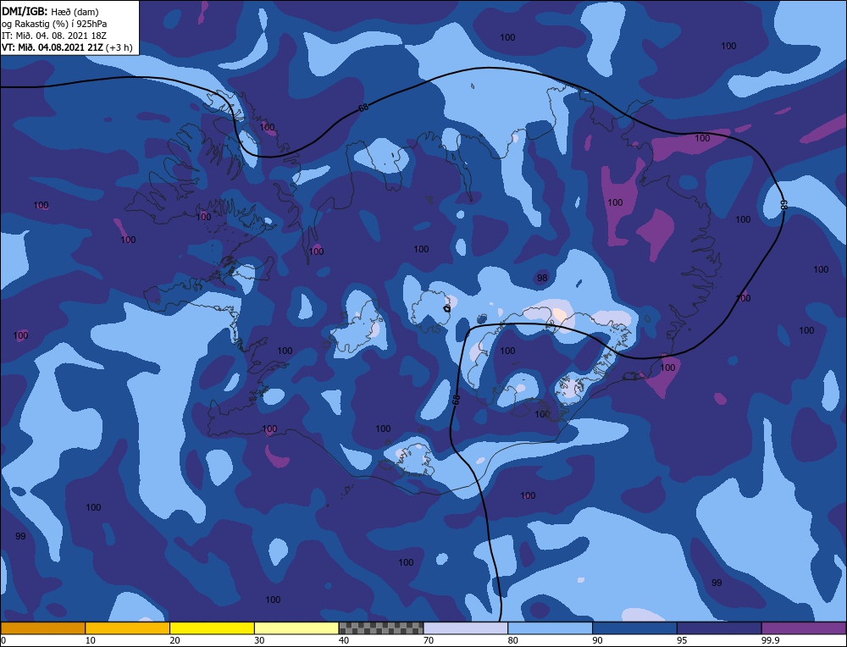This screenshot has height=647, width=847.
Task: Click the checkered 40–70 legend swatch
Action: point(381,628)
